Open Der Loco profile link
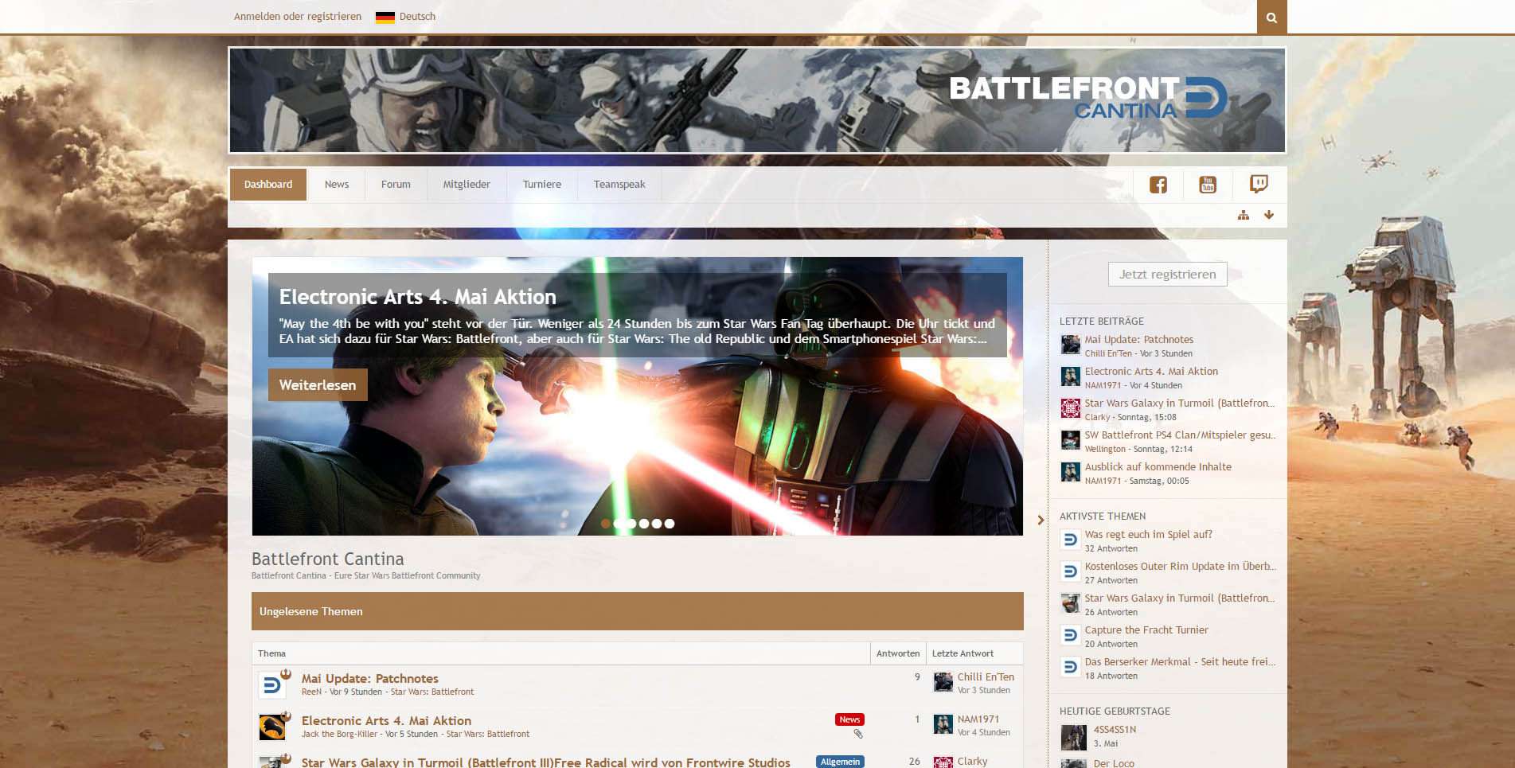 pos(1114,763)
